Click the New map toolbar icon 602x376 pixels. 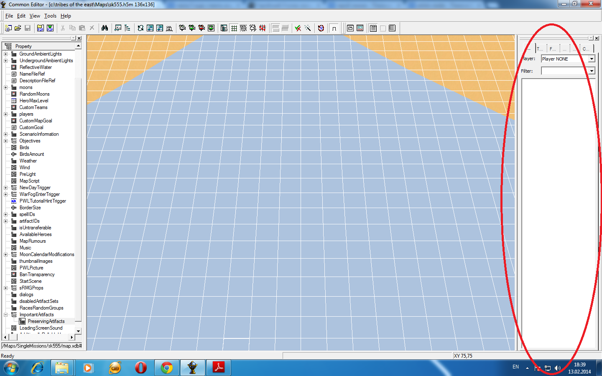coord(8,28)
